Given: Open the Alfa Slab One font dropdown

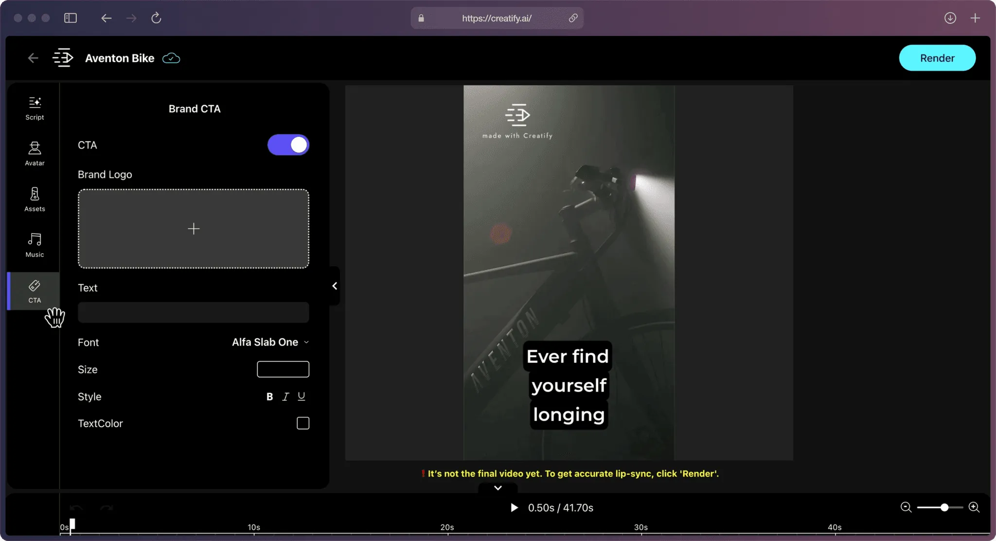Looking at the screenshot, I should click(x=270, y=343).
